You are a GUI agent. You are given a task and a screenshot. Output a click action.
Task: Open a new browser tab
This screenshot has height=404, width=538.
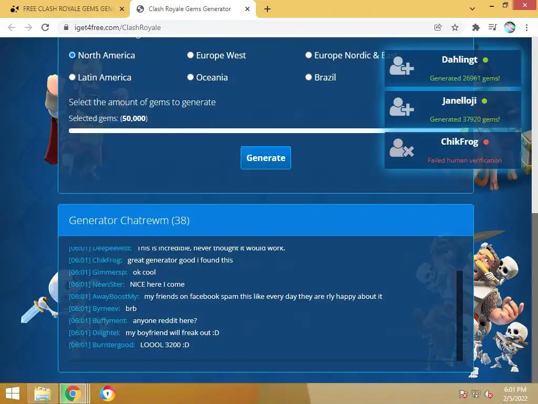pyautogui.click(x=267, y=9)
